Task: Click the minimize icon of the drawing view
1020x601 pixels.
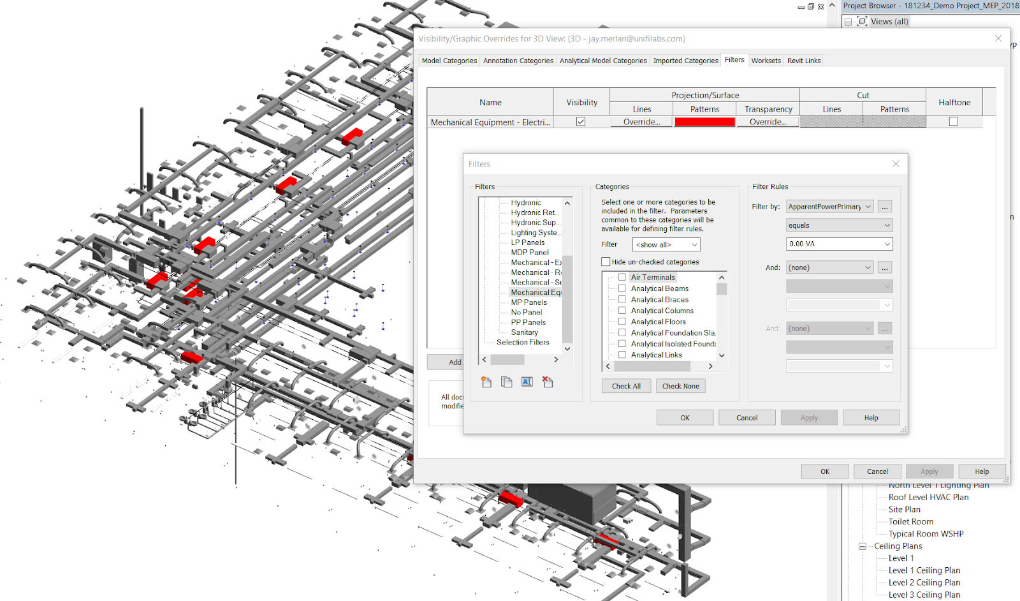Action: click(801, 7)
